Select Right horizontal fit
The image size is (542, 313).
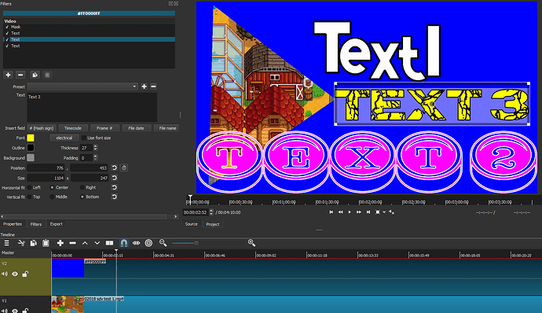pyautogui.click(x=82, y=187)
